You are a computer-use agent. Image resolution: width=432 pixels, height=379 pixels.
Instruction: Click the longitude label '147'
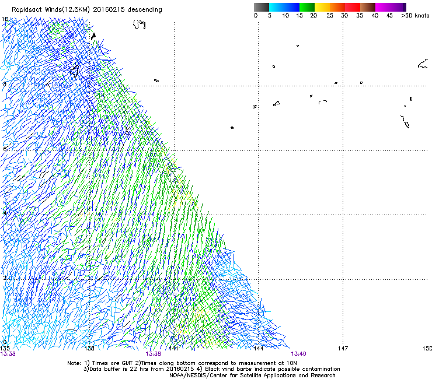[x=343, y=349]
